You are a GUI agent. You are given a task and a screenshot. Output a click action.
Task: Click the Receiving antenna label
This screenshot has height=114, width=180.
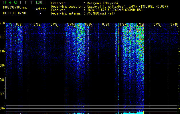(66, 13)
